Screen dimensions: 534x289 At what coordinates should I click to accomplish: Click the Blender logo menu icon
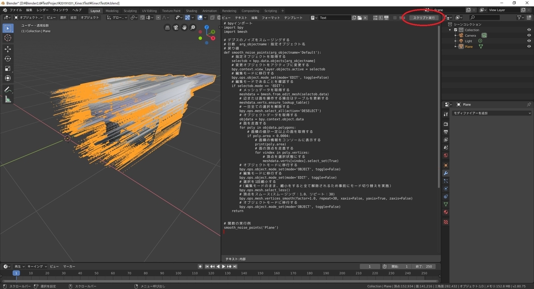coord(4,10)
